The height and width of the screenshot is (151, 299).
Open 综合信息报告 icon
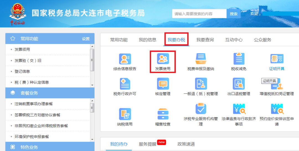coord(125,59)
